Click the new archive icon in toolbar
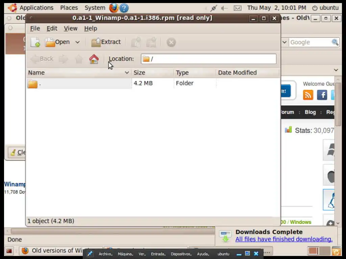 coord(35,42)
